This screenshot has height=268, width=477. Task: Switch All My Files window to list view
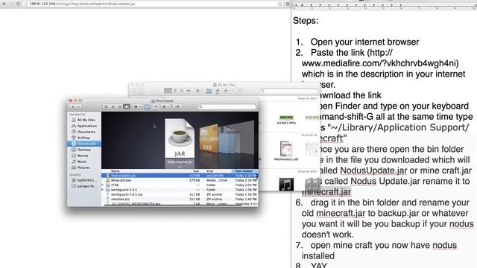(175, 91)
